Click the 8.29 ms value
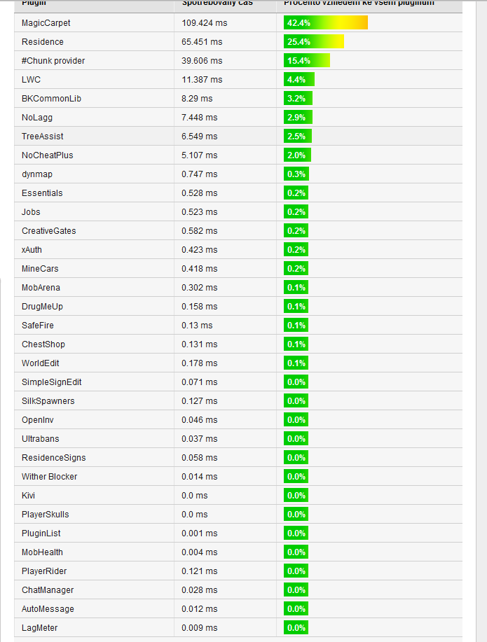487x642 pixels. pos(197,98)
